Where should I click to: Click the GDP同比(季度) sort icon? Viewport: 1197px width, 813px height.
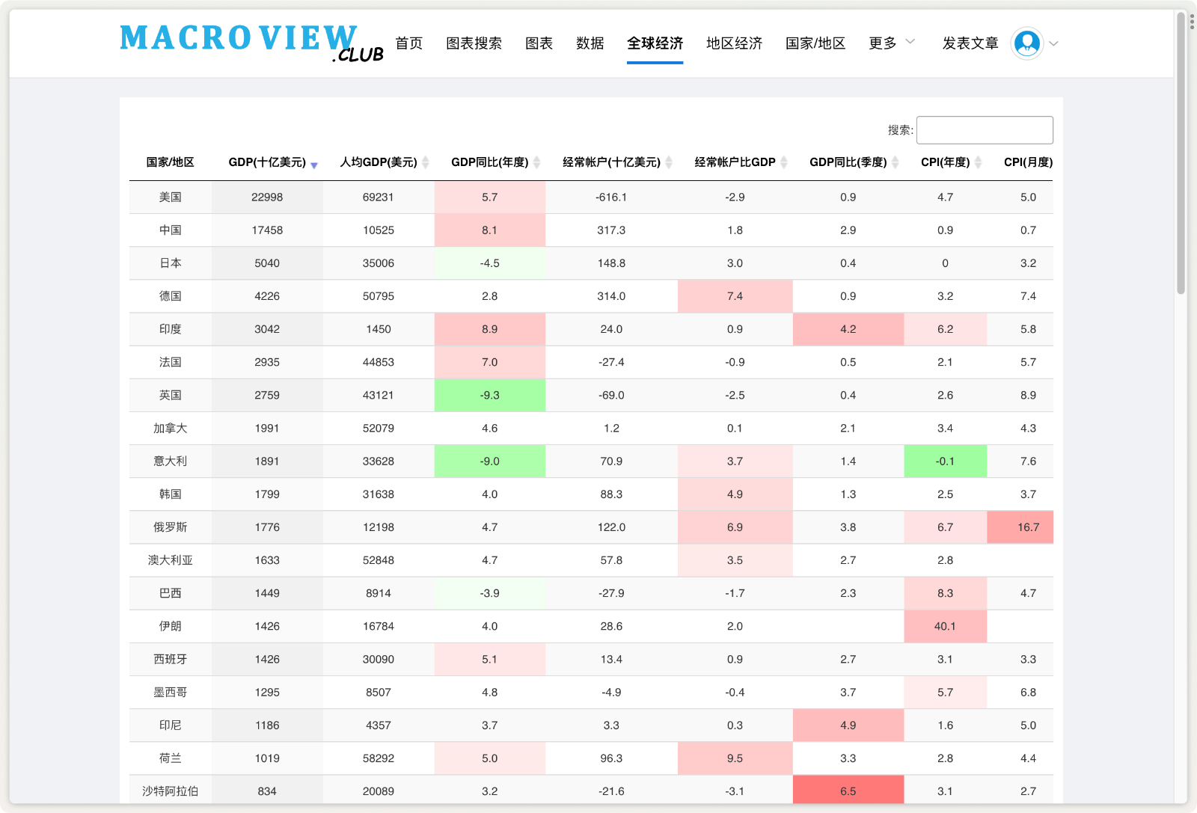pyautogui.click(x=895, y=162)
